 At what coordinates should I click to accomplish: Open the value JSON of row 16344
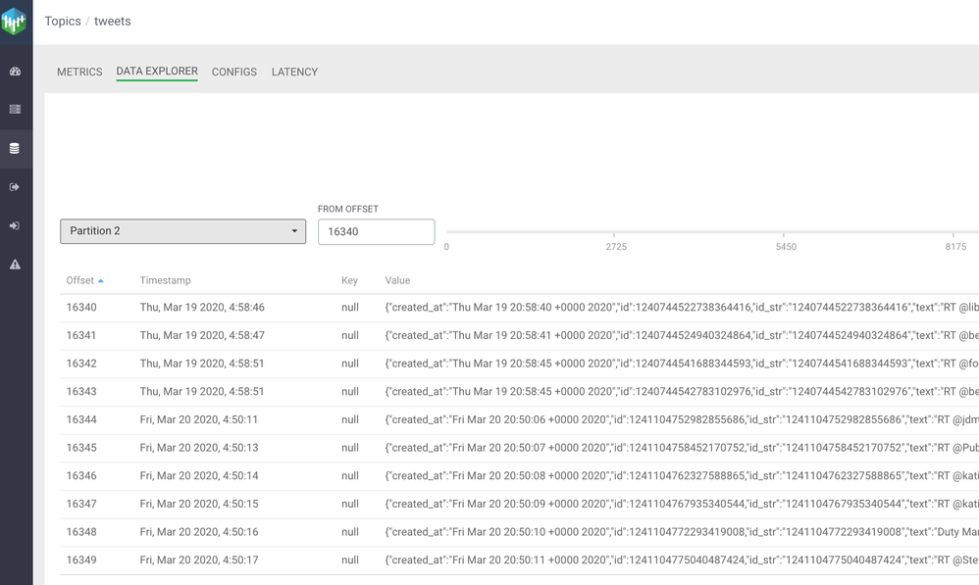(682, 419)
